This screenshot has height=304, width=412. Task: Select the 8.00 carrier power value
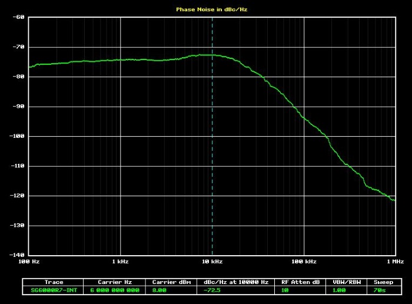(x=160, y=290)
